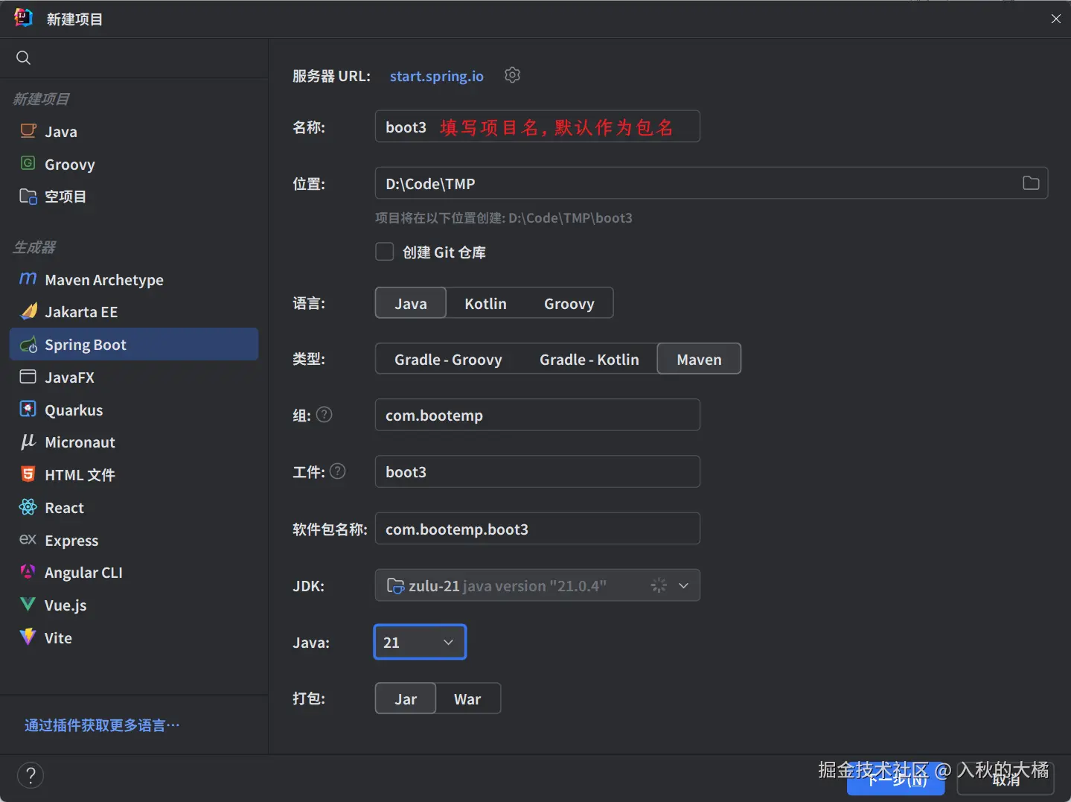
Task: Open the 组 field help popup
Action: click(325, 415)
